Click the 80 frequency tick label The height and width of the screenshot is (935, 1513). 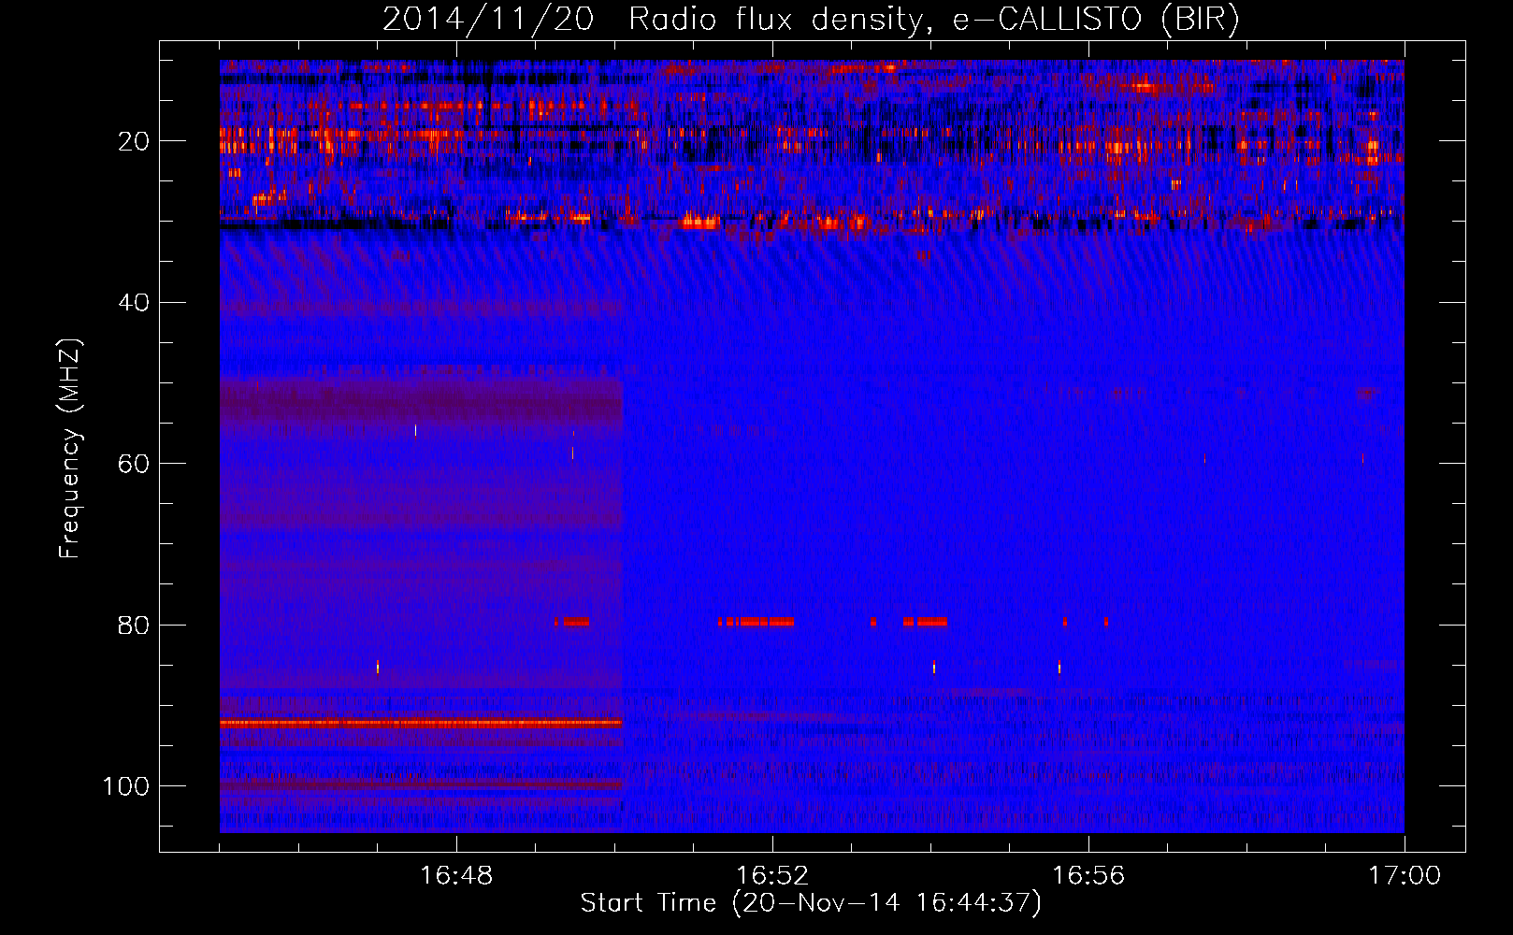134,625
